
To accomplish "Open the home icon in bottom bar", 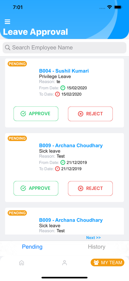I will tap(21, 263).
